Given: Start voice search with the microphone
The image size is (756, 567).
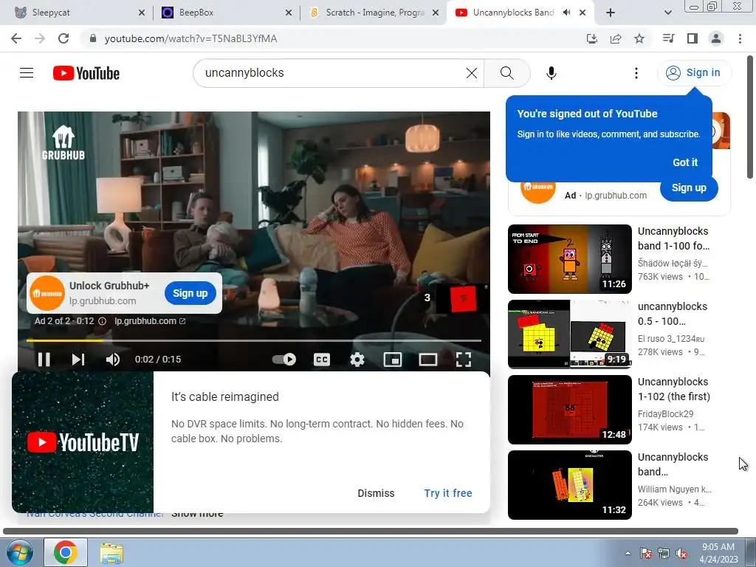Looking at the screenshot, I should coord(551,73).
